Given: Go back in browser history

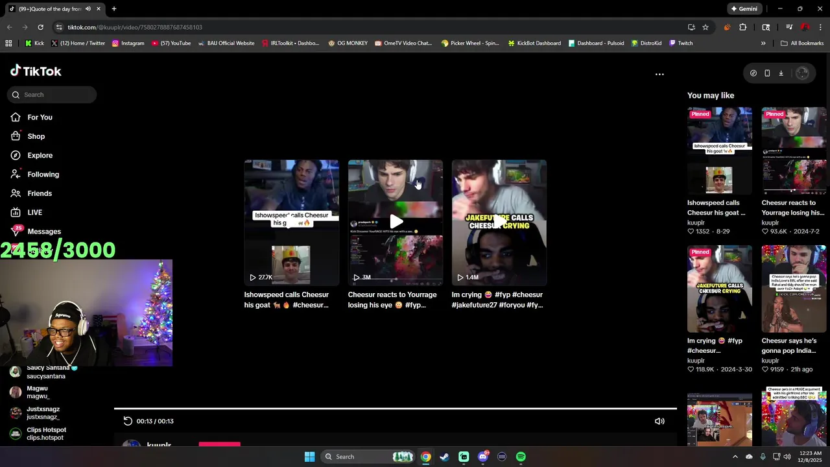Looking at the screenshot, I should coord(9,27).
